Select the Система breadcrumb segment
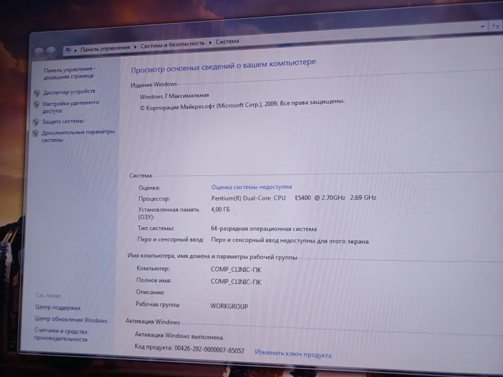503x377 pixels. tap(227, 41)
